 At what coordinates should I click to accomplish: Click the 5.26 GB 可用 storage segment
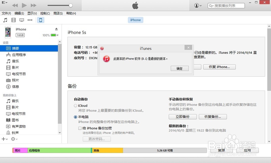click(165, 150)
